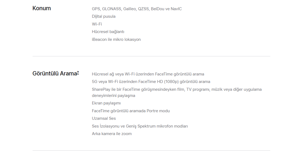Click the Hücresel bağlantı line

coord(108,32)
